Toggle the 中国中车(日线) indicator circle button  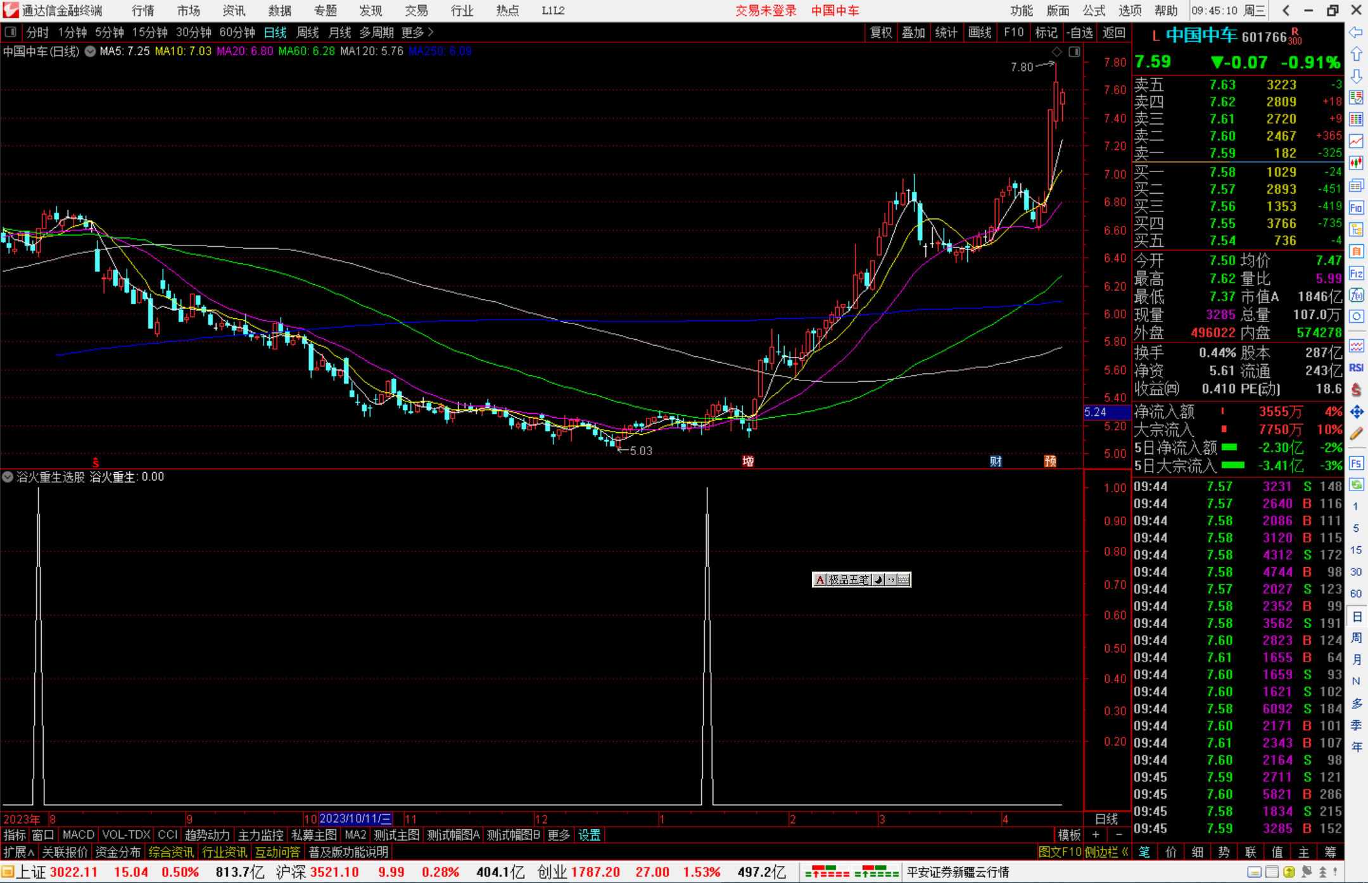click(90, 51)
